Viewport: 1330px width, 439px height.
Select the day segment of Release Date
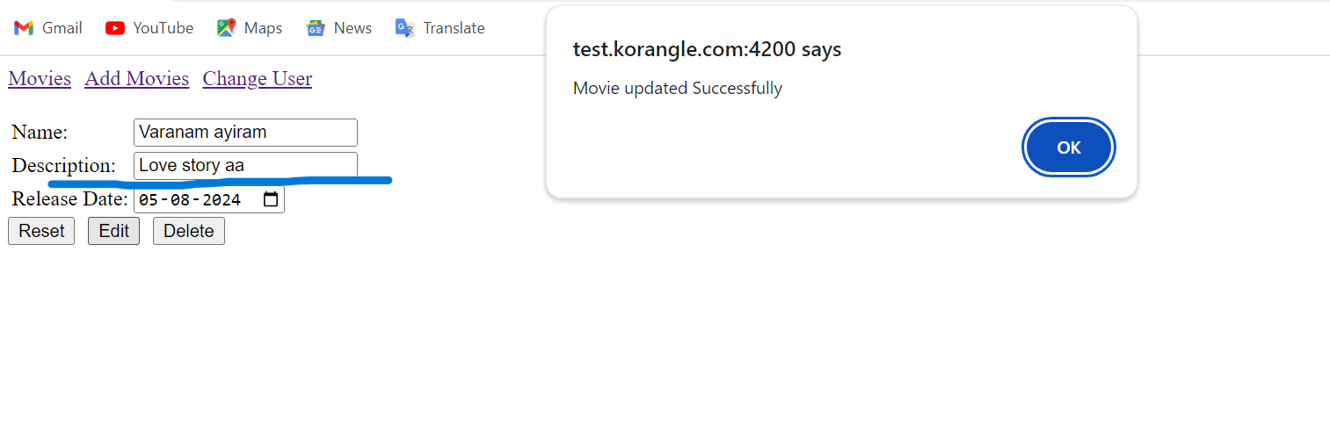pos(148,199)
